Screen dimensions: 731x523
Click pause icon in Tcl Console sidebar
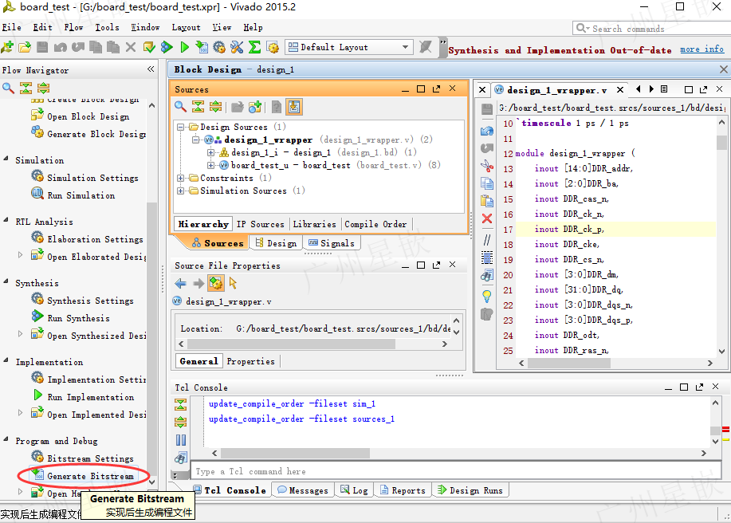tap(181, 440)
